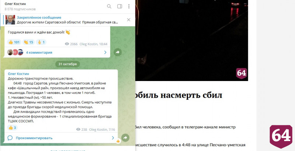Click line Неизвестный (м), ~50 лет

(30, 98)
